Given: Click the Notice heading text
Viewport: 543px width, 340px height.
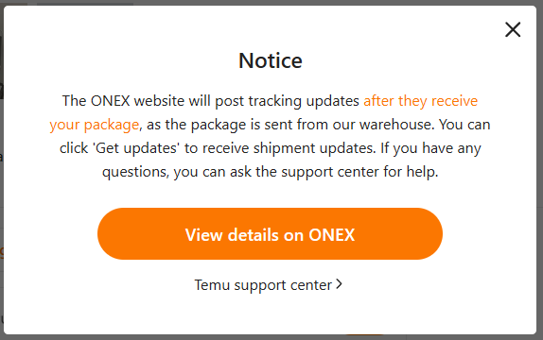Looking at the screenshot, I should click(x=271, y=60).
